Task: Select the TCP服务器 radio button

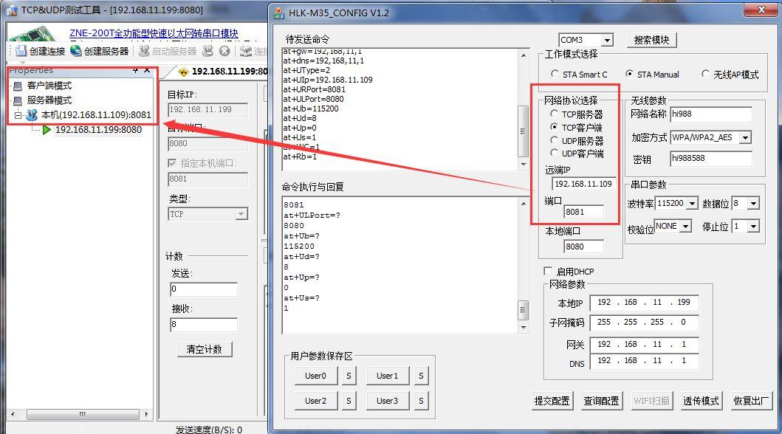Action: (x=555, y=114)
